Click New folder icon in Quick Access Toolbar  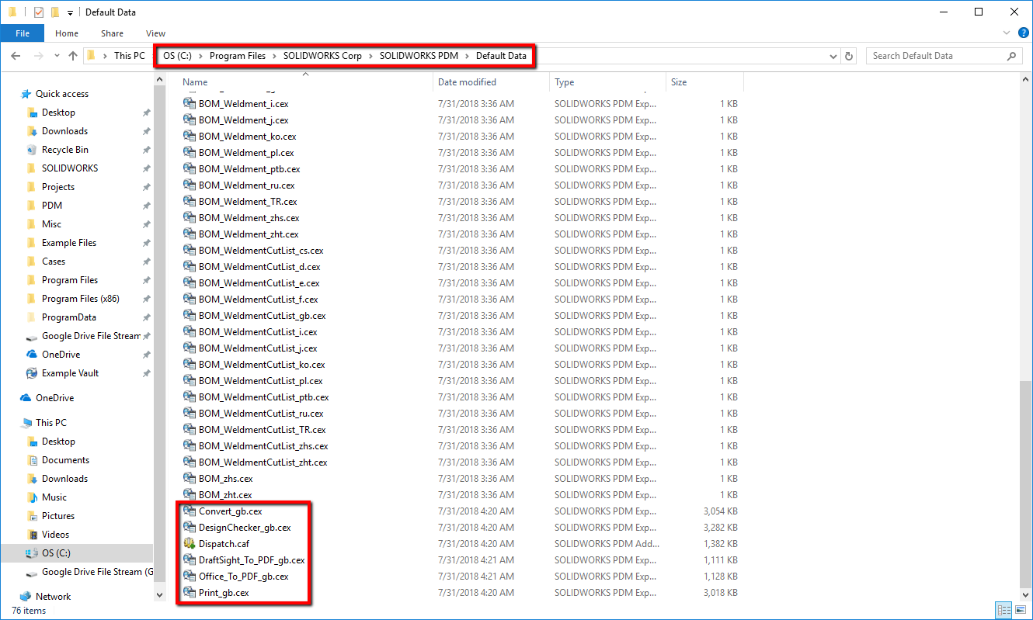point(54,12)
